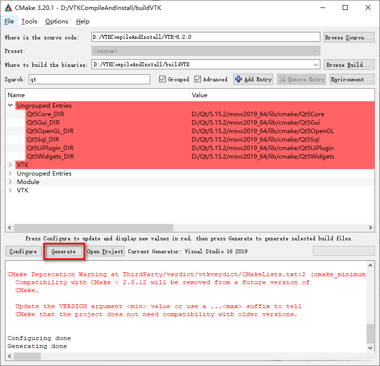Select the Qt5Core_DIR entry
380x366 pixels.
click(46, 114)
